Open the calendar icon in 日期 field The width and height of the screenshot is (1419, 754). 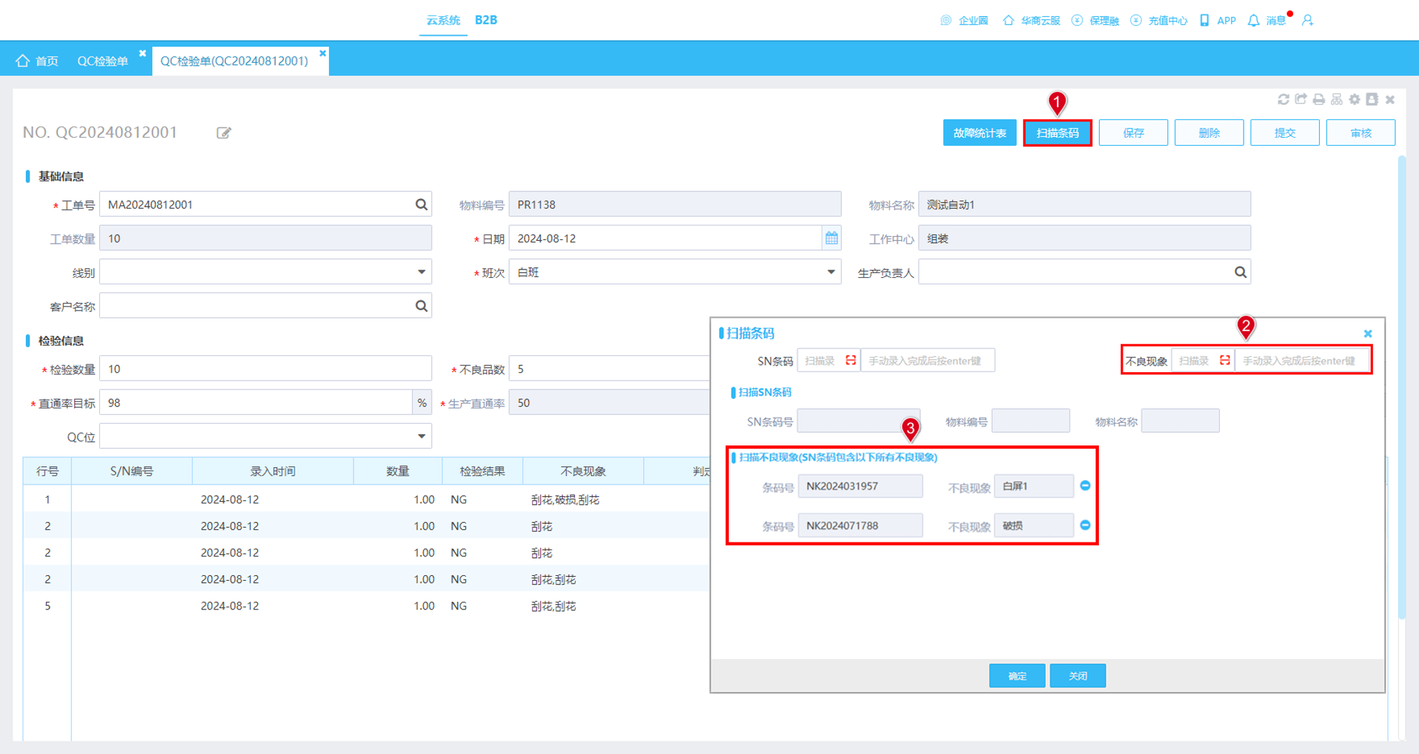pyautogui.click(x=831, y=238)
